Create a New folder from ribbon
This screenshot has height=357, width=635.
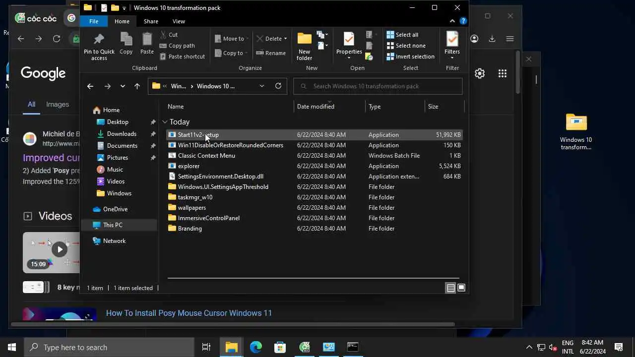pyautogui.click(x=304, y=46)
